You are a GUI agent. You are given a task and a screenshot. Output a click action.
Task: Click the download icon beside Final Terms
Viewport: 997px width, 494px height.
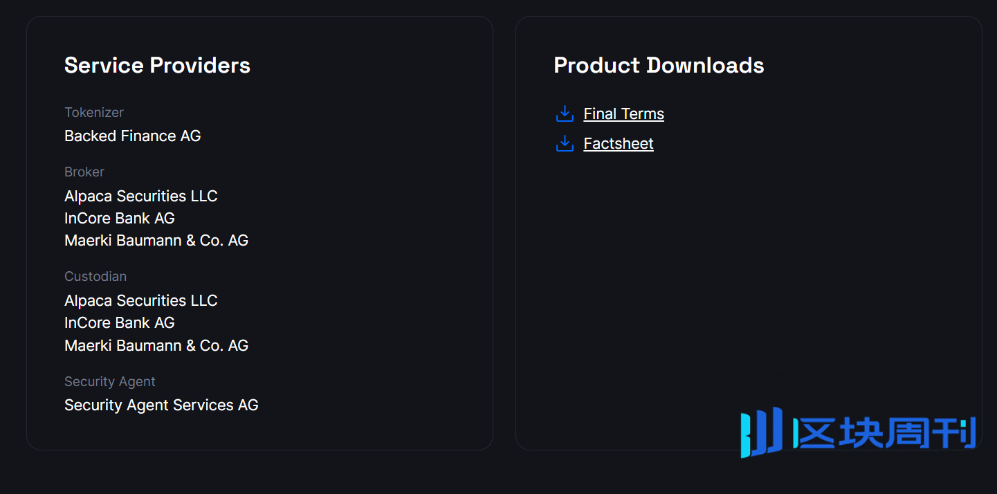565,113
